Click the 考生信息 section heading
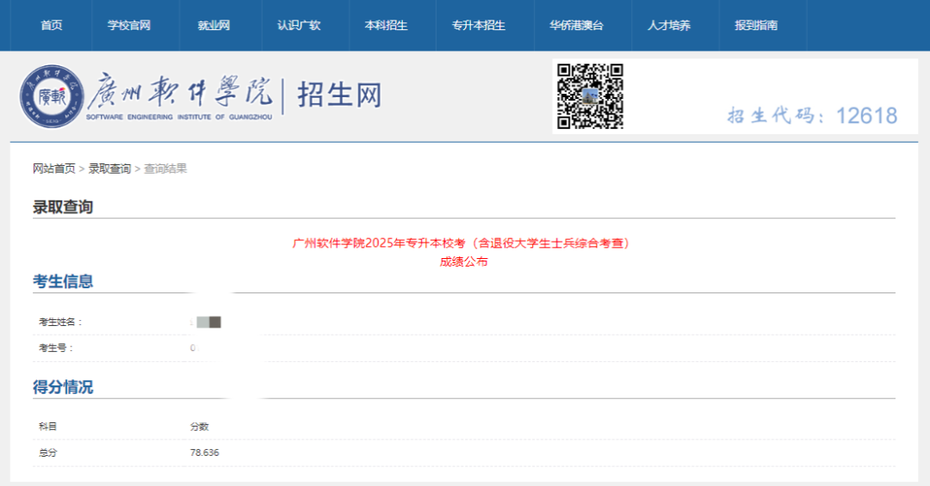This screenshot has height=486, width=930. tap(63, 281)
